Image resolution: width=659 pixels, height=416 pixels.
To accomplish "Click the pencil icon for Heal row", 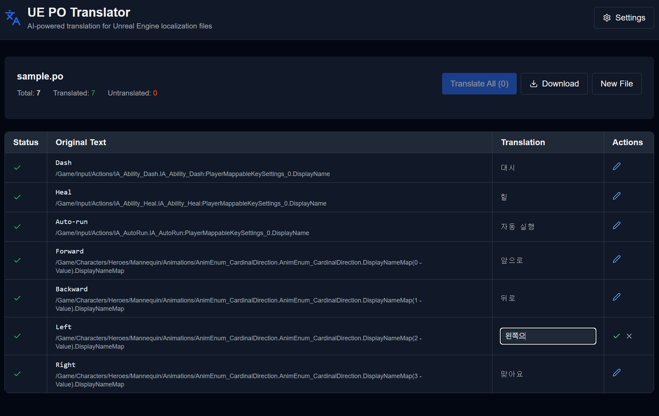I will click(617, 196).
